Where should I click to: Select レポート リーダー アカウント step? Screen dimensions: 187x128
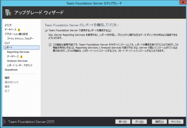point(20,65)
